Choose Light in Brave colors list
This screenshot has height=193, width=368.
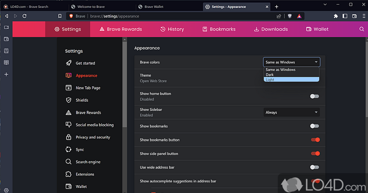coord(292,80)
